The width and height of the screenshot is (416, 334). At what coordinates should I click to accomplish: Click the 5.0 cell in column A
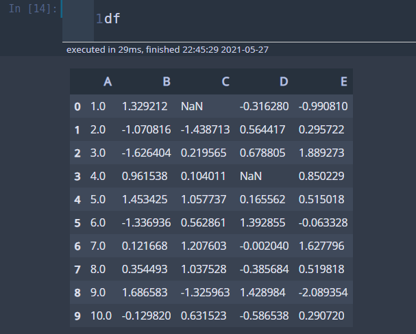coord(98,200)
